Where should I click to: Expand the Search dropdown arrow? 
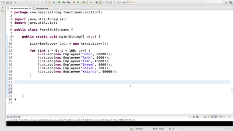coord(93,3)
